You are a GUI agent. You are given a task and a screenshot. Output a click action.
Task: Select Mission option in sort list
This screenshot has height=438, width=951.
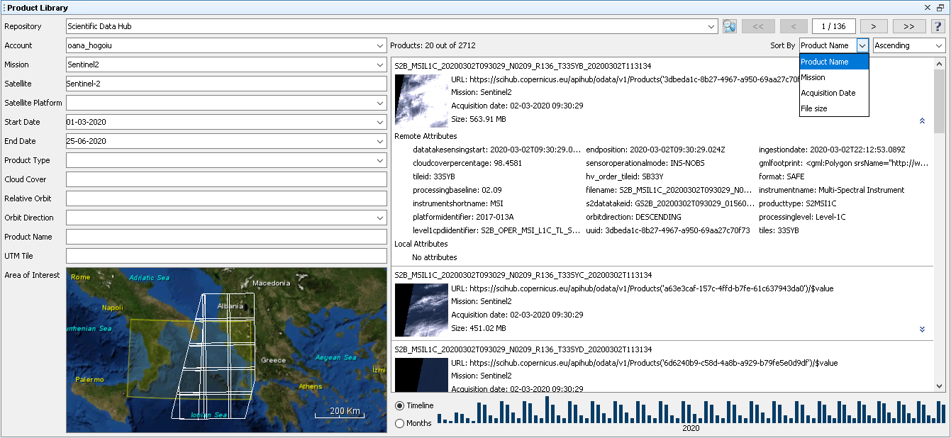click(x=834, y=77)
